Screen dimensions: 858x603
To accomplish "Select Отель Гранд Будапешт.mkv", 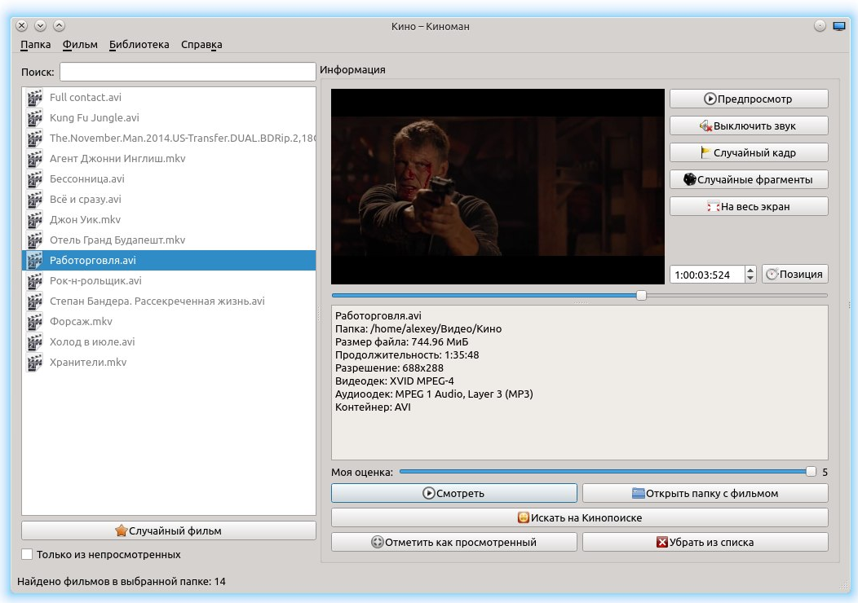I will pyautogui.click(x=169, y=240).
